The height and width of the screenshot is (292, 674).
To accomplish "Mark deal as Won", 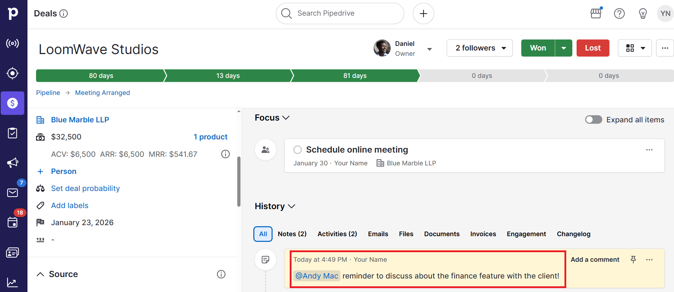I will click(538, 48).
